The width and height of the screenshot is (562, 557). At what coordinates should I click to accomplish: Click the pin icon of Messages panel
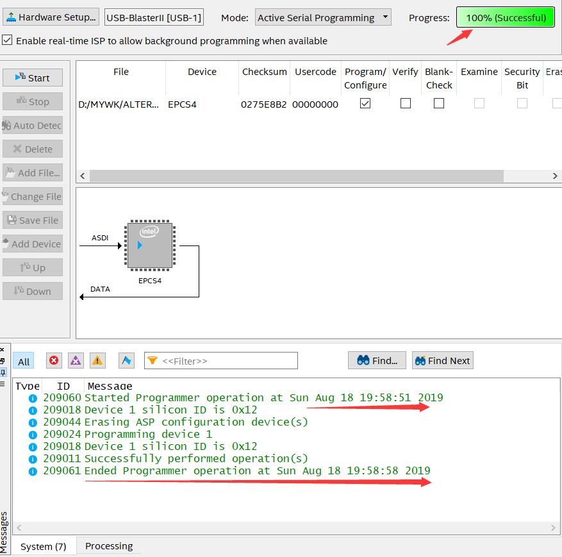[3, 373]
